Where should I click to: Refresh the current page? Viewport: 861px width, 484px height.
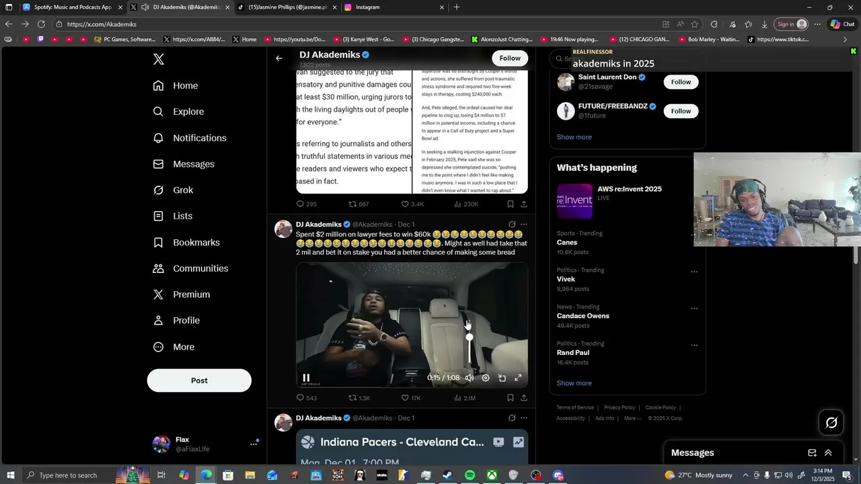click(41, 24)
